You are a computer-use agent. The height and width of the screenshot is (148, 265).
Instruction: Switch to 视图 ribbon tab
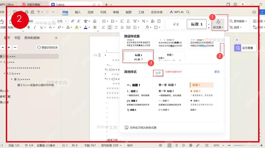tap(129, 12)
